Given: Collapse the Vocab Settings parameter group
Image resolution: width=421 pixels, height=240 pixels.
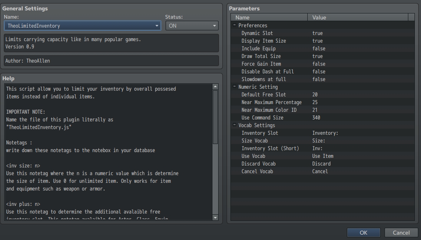Looking at the screenshot, I should [234, 125].
